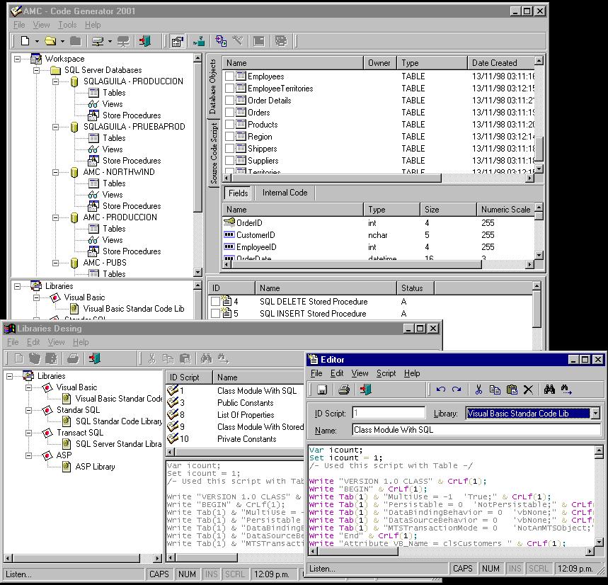
Task: Click the Delete X icon in Editor toolbar
Action: point(528,390)
